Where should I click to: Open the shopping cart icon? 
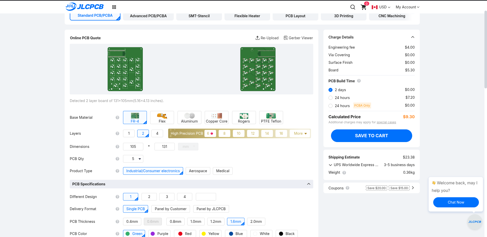[x=363, y=7]
